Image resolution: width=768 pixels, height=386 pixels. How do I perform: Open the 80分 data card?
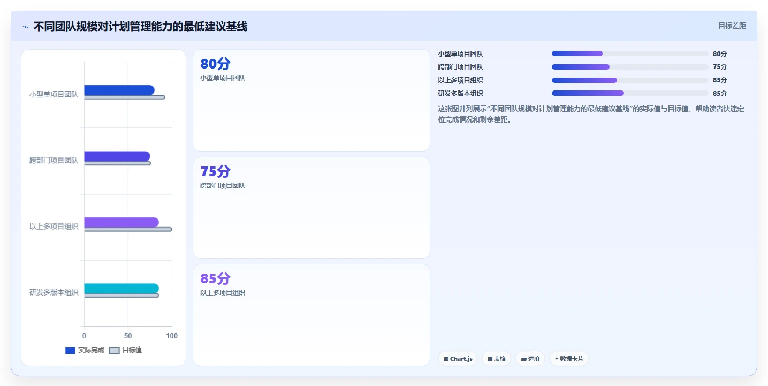[311, 101]
